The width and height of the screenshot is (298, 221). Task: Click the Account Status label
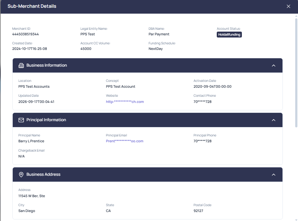pos(229,29)
